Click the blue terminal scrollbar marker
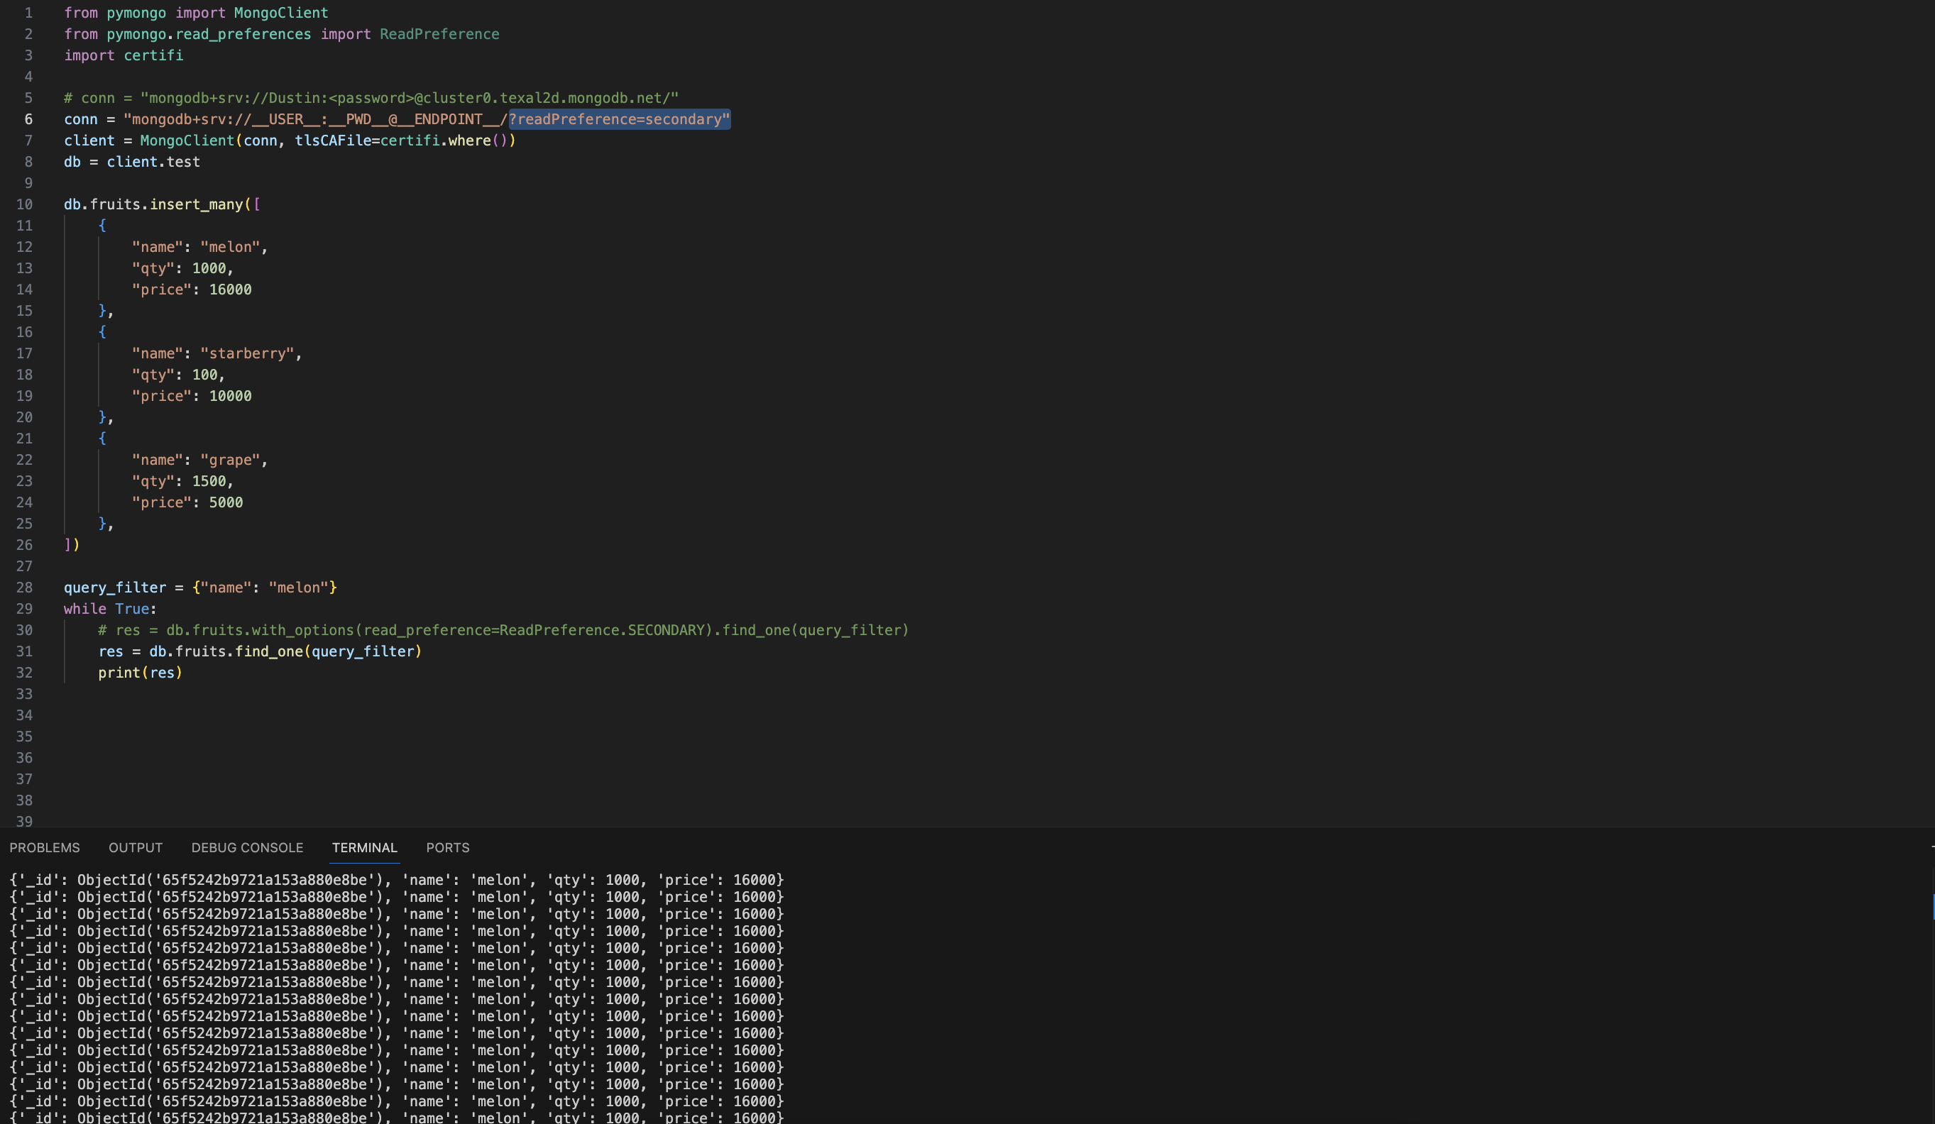Viewport: 1935px width, 1124px height. click(1932, 906)
